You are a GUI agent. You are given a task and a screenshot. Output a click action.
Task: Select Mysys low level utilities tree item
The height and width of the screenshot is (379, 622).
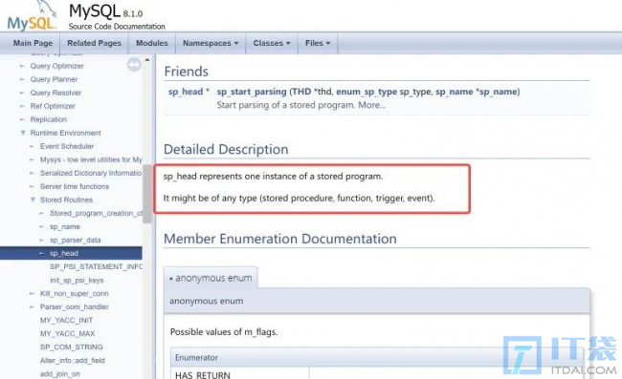click(x=91, y=159)
